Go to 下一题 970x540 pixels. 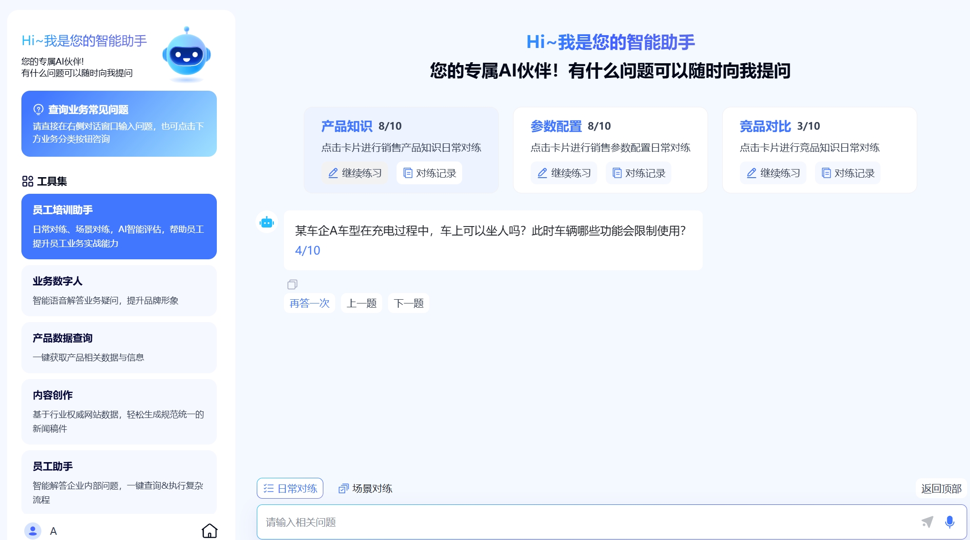point(408,303)
